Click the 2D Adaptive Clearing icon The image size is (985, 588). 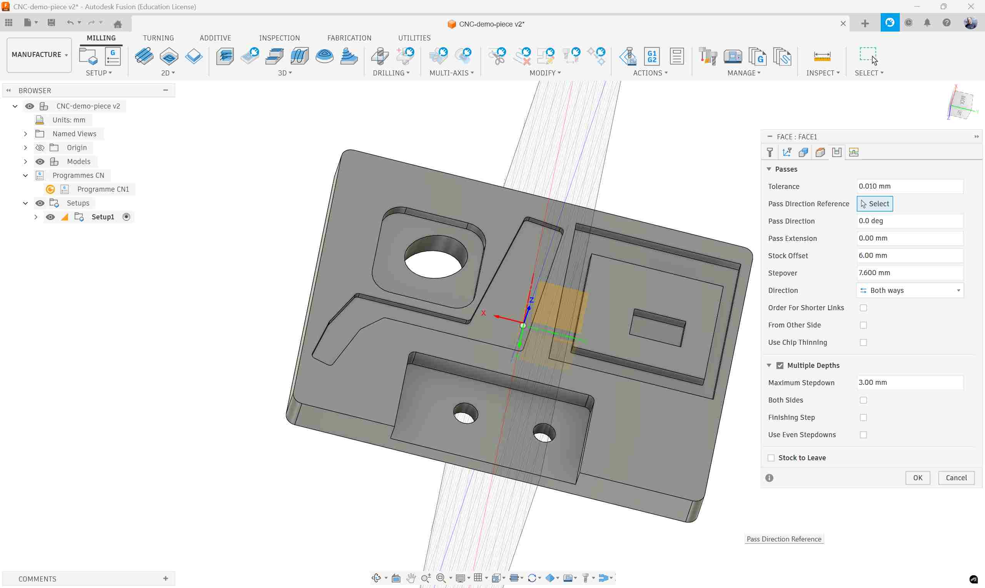(x=144, y=56)
